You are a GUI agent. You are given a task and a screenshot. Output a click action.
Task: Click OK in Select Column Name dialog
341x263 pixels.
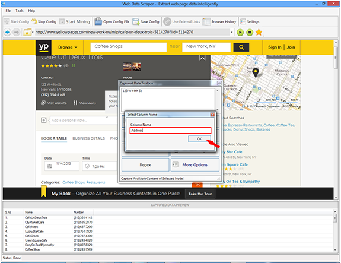[199, 139]
